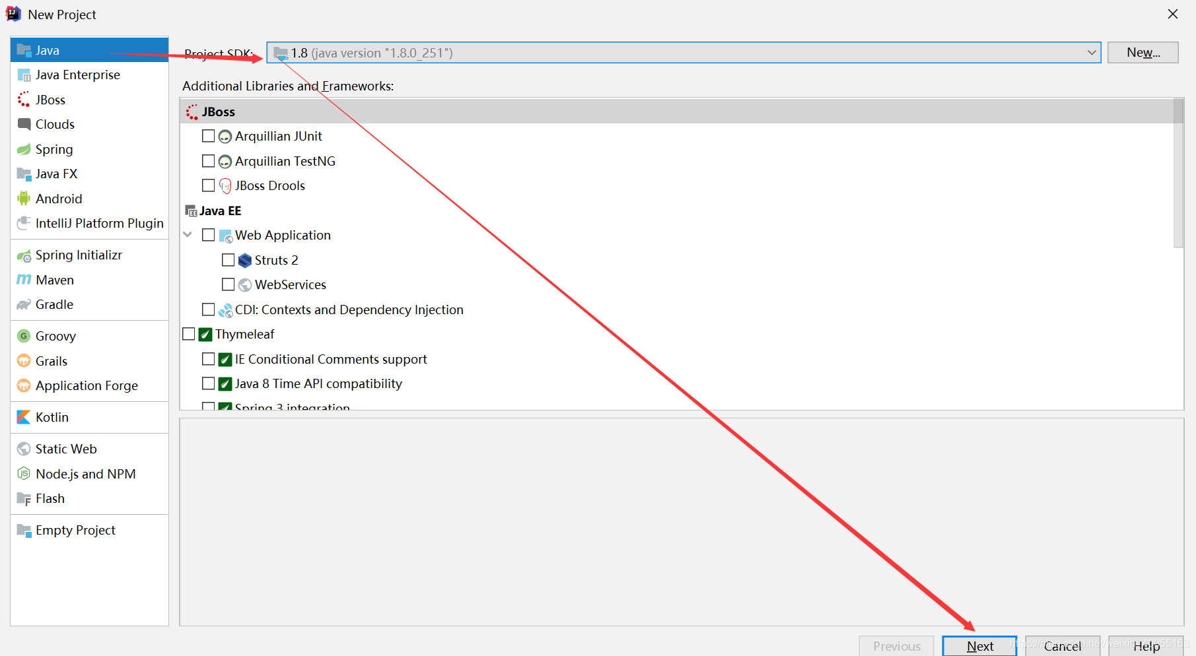
Task: Click the Maven icon
Action: [24, 280]
